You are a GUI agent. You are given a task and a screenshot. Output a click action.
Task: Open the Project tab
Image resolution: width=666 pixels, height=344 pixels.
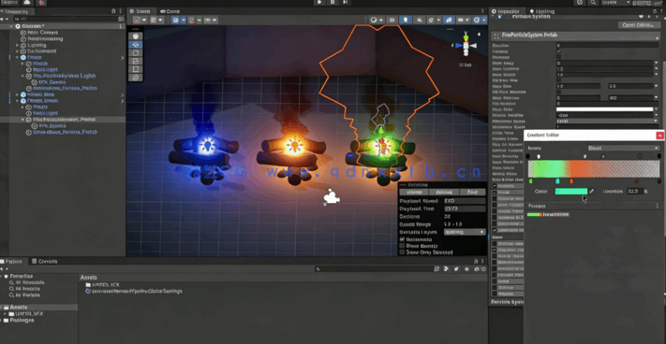click(x=14, y=262)
